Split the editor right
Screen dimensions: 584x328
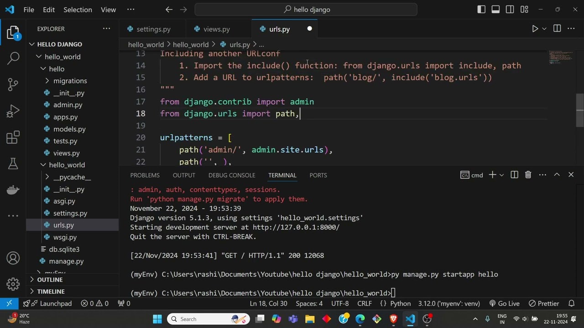coord(557,29)
